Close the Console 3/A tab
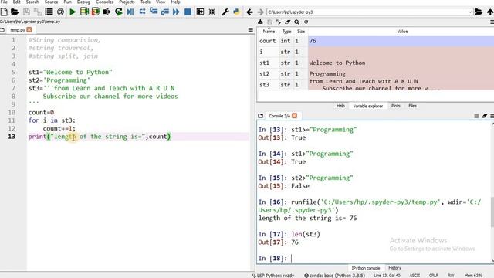494x278 pixels. tap(295, 116)
